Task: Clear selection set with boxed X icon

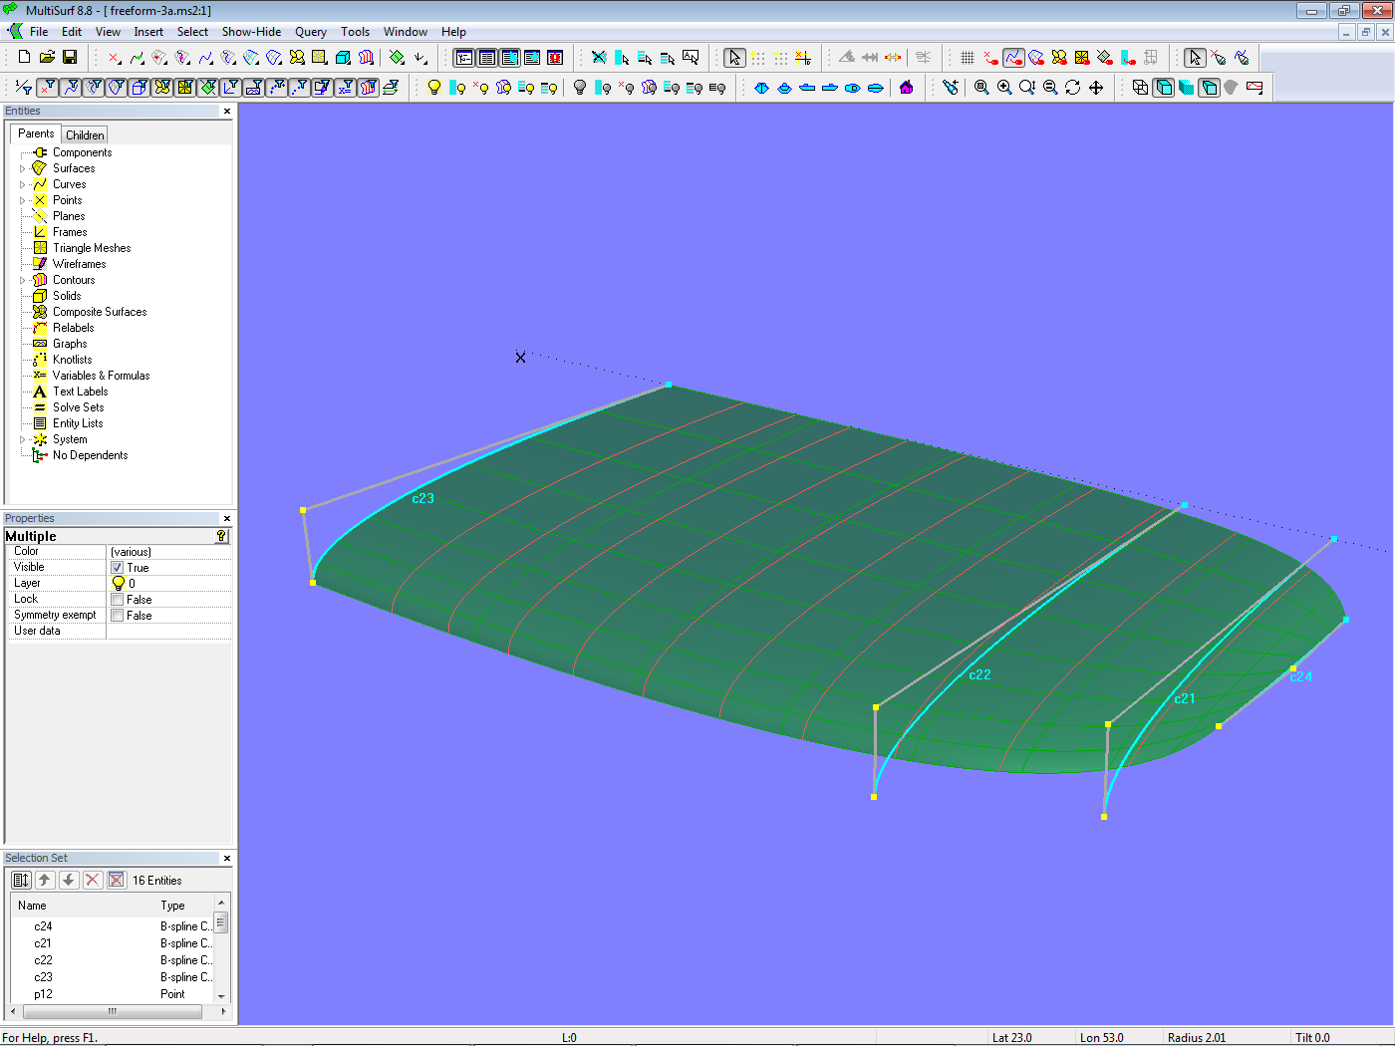Action: [117, 880]
